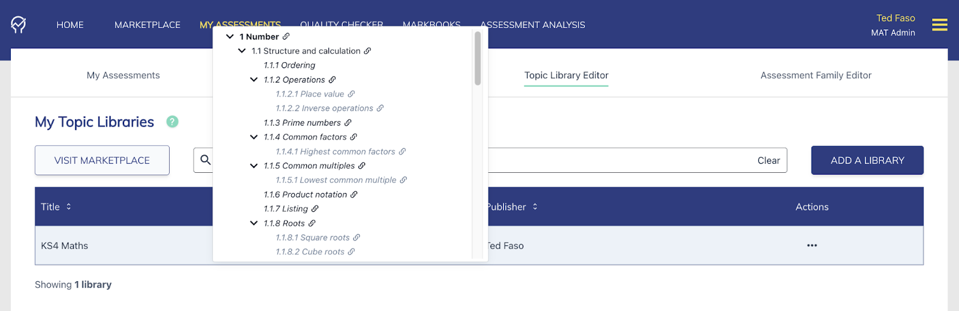
Task: Click the search magnifier icon
Action: click(x=206, y=160)
